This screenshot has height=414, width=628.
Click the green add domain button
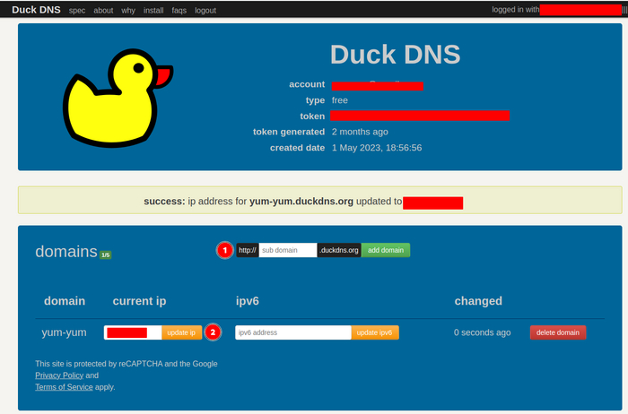coord(386,250)
